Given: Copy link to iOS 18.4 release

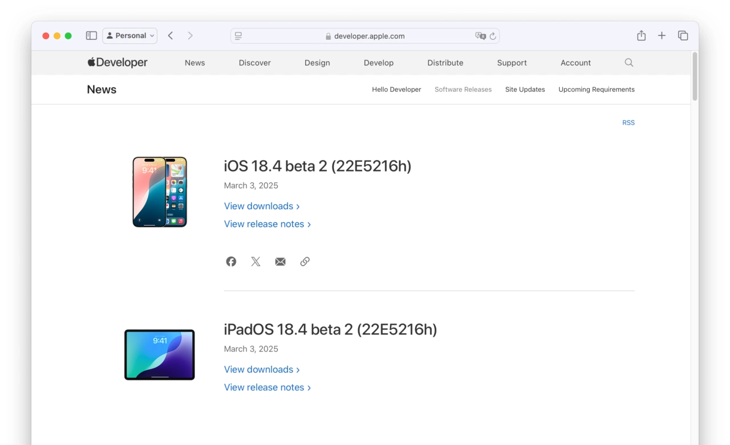Looking at the screenshot, I should [305, 262].
